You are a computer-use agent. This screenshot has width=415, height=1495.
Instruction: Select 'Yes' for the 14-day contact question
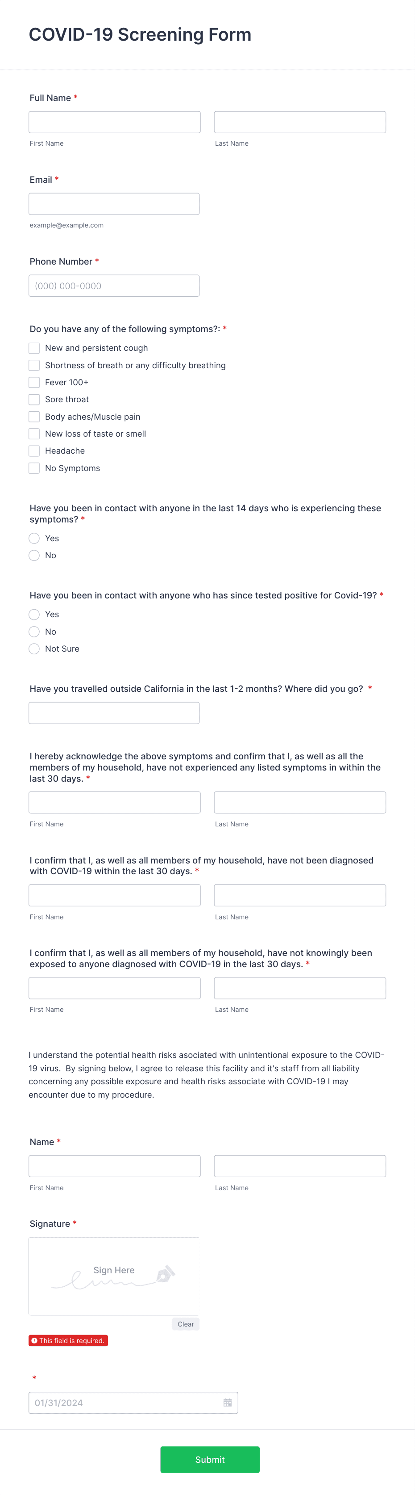[x=34, y=538]
